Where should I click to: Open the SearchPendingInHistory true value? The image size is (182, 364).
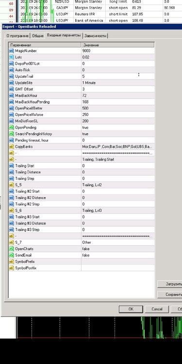pos(118,134)
